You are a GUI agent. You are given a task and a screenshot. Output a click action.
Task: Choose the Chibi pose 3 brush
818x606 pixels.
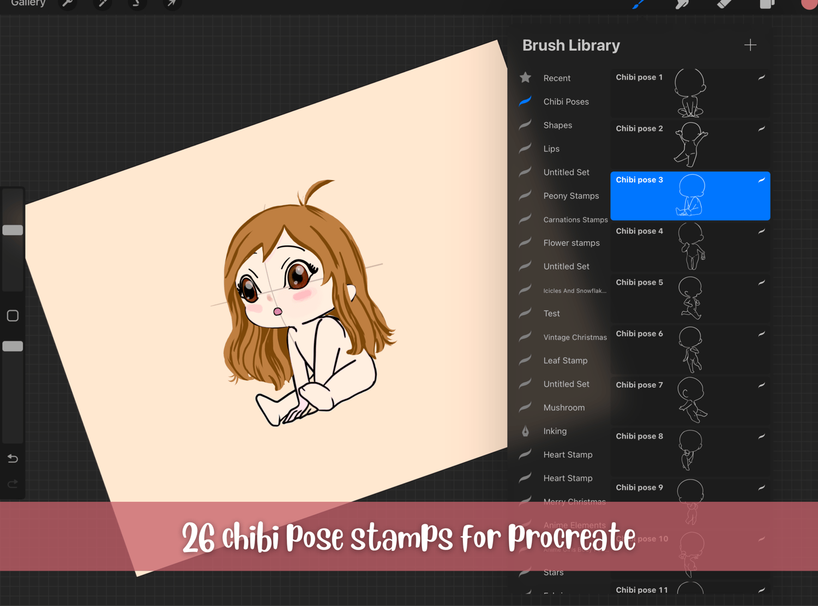(x=690, y=196)
